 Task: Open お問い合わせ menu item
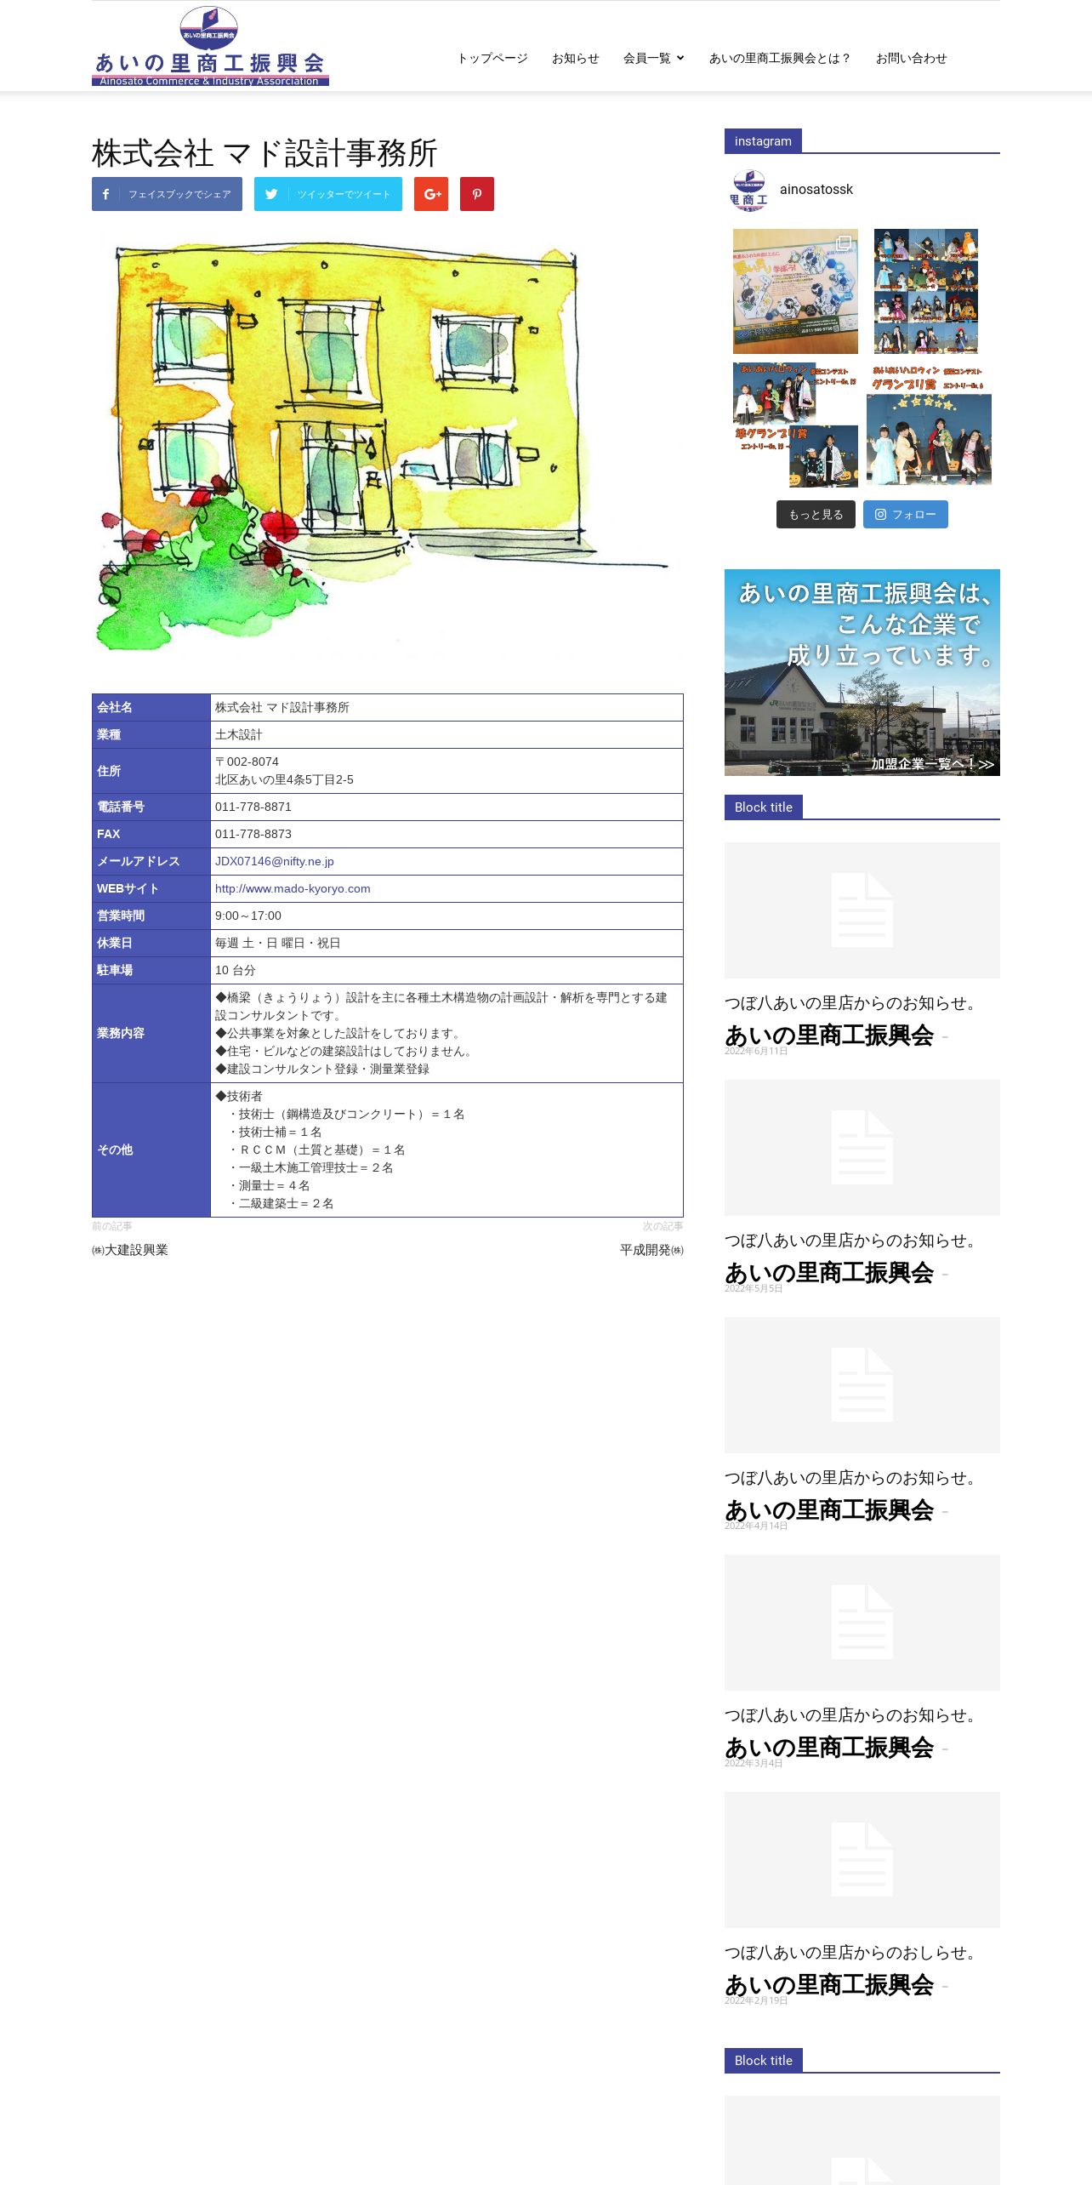(x=912, y=58)
